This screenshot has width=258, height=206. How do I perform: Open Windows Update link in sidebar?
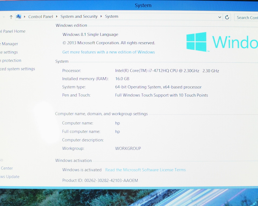(10, 176)
